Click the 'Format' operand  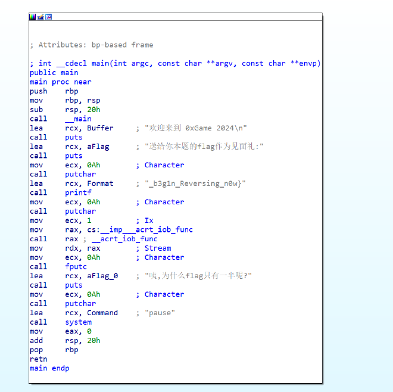[x=100, y=183]
